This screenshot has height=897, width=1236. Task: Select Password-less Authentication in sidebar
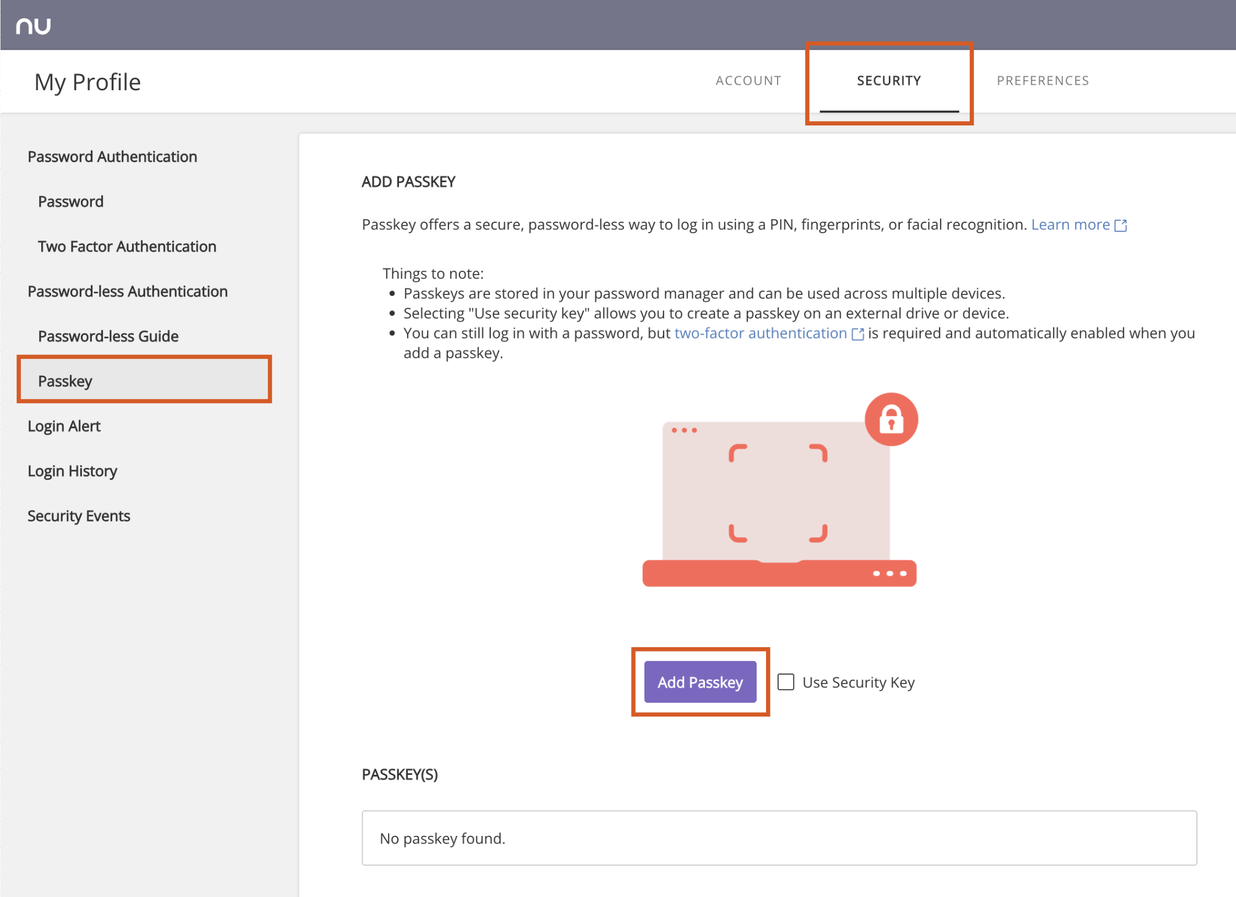click(x=128, y=291)
